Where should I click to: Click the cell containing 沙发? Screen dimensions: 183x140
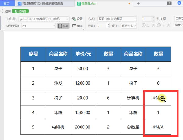58,83
